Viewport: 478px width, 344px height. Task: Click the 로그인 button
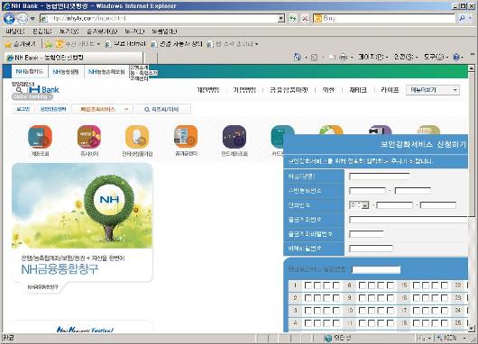pyautogui.click(x=23, y=109)
